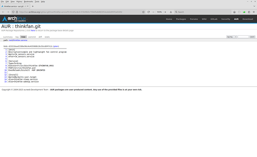
Task: Close the thinkfan.service browser tab
Action: (x=28, y=6)
